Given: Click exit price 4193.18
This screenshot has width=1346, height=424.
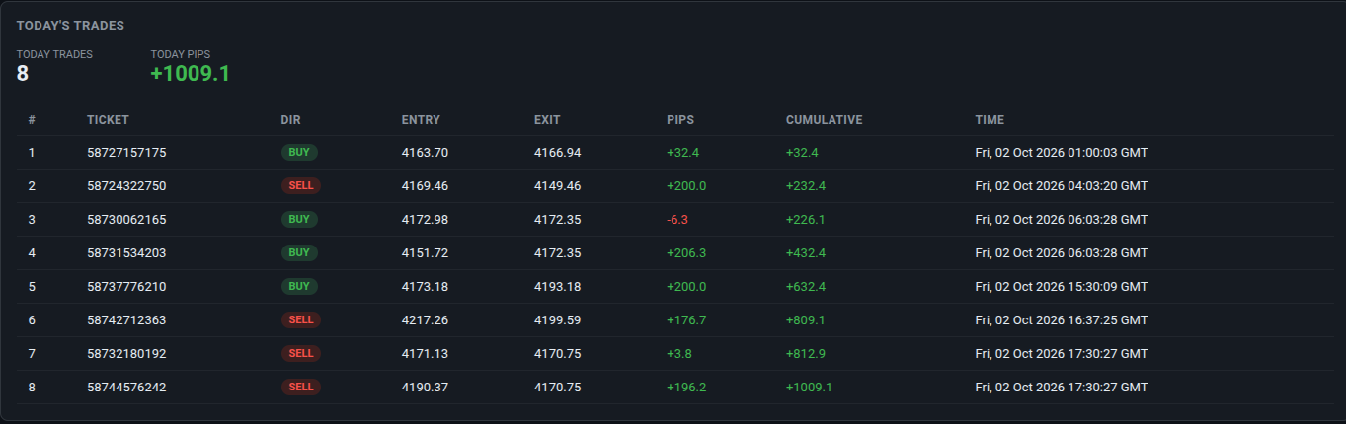Looking at the screenshot, I should 558,287.
